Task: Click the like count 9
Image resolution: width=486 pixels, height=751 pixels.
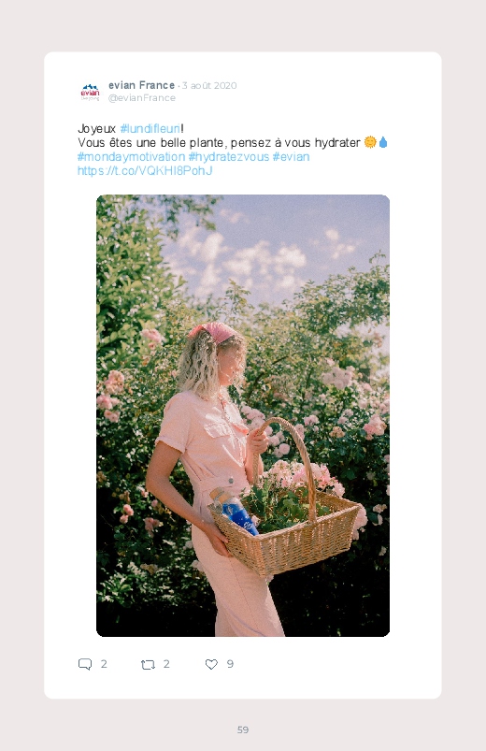Action: (x=230, y=664)
